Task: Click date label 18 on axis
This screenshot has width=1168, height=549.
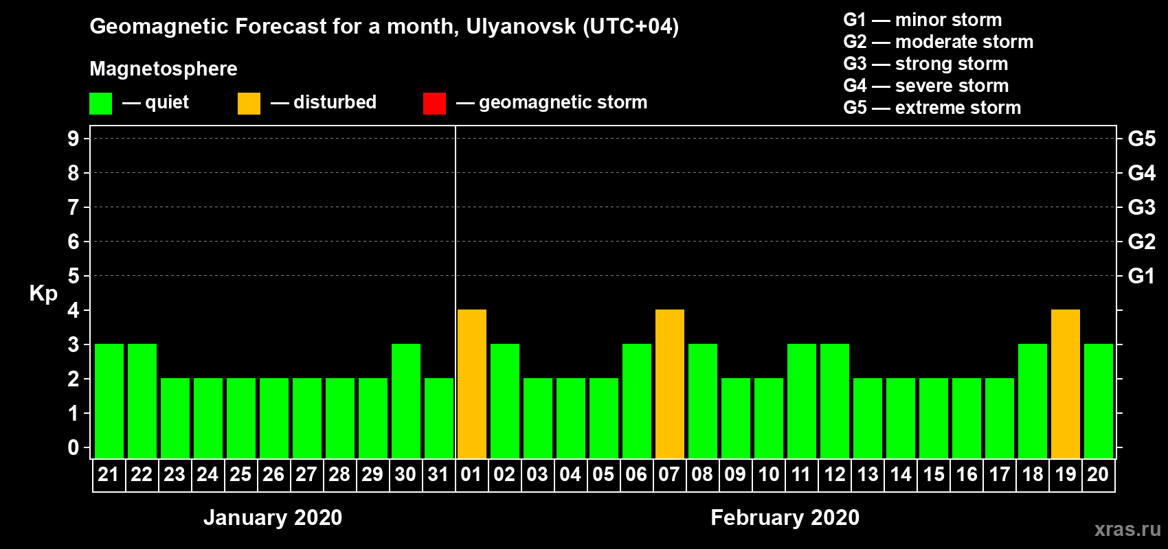Action: coord(1033,475)
